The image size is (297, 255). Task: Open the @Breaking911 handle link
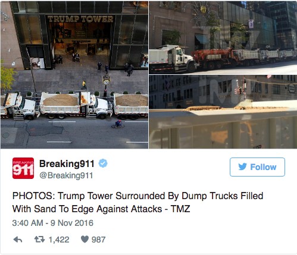point(66,175)
